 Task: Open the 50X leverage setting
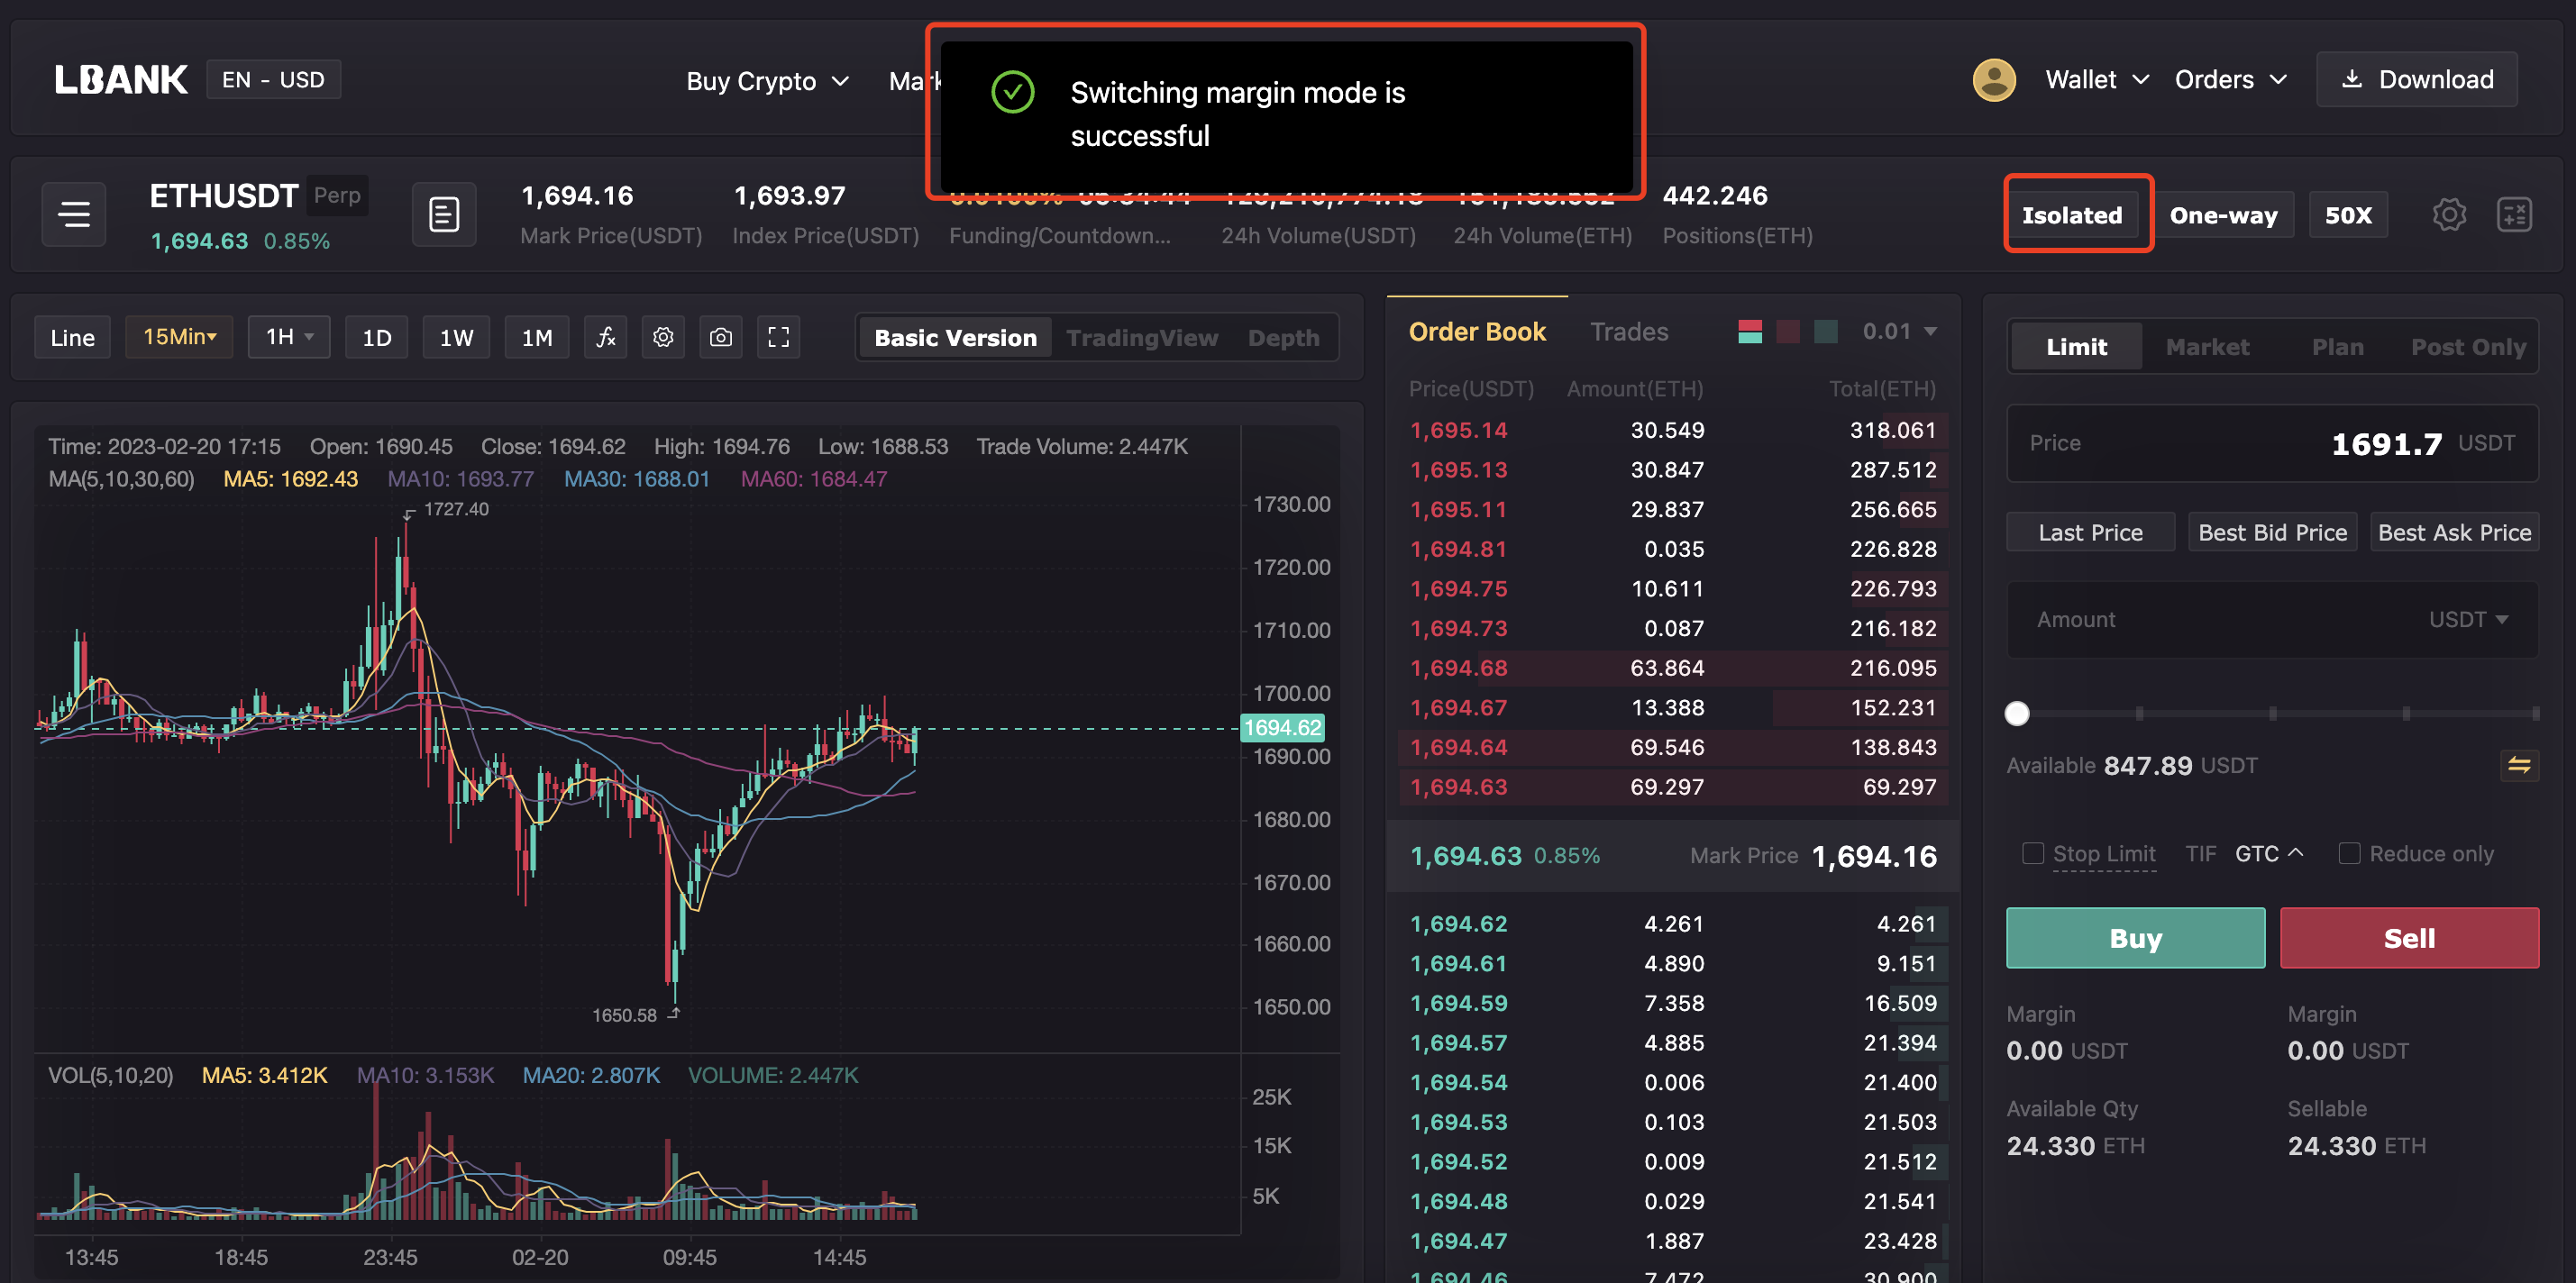point(2348,214)
